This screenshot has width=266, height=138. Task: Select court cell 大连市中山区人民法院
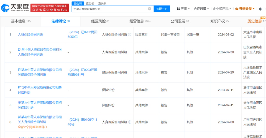point(253,34)
